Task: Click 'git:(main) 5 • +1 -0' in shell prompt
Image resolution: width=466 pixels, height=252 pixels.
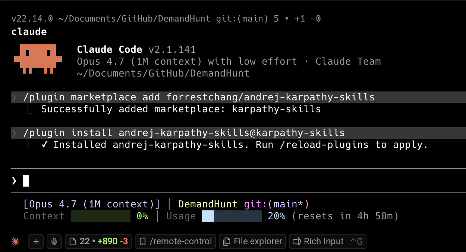Action: (x=268, y=19)
